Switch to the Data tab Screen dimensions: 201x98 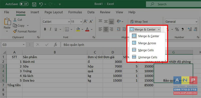[91, 12]
